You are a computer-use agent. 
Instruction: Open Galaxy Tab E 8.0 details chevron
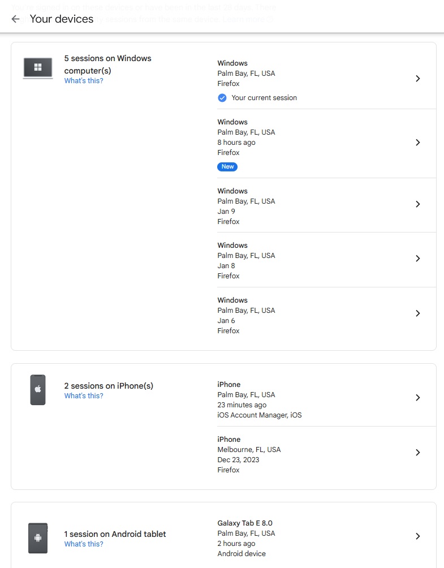(x=417, y=536)
